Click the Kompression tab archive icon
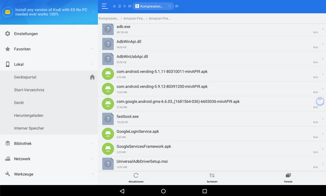326x196 pixels. (x=137, y=6)
